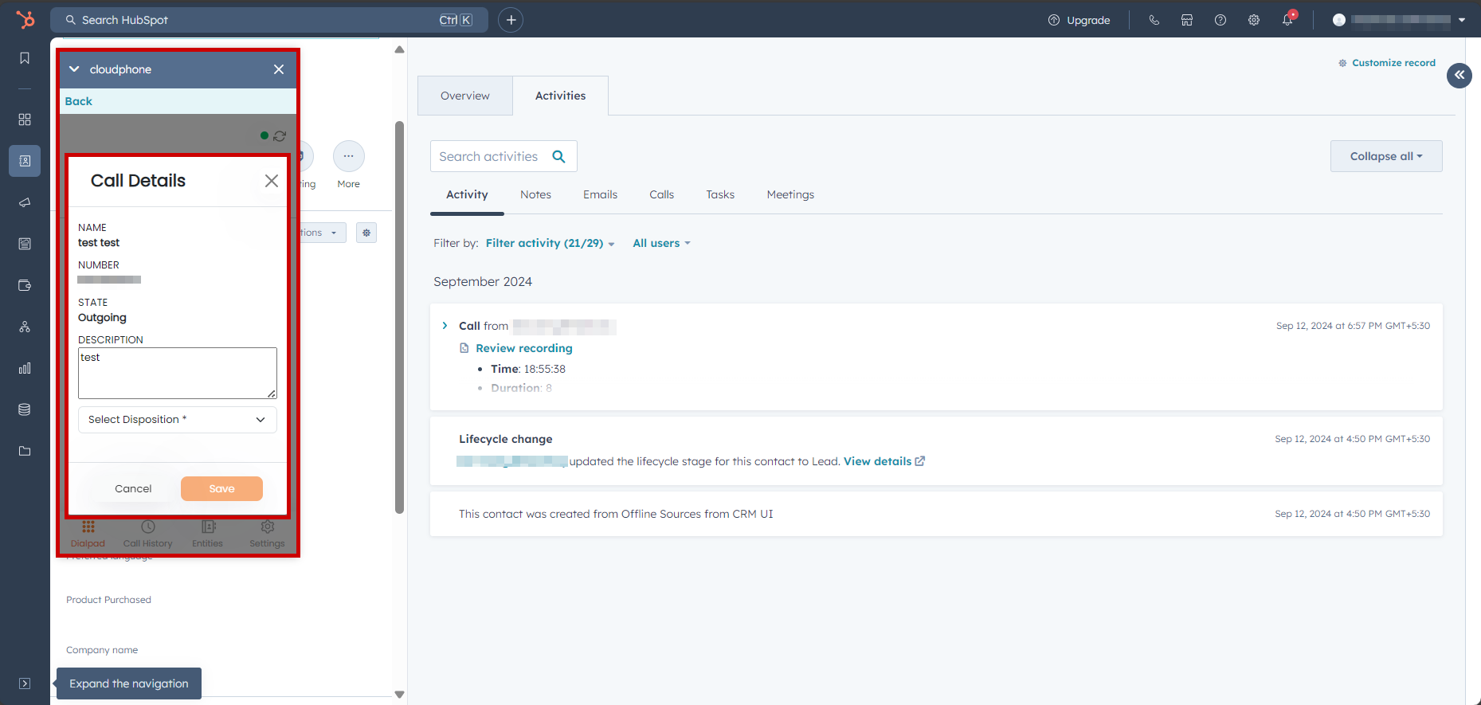Open Settings in cloudphone widget
This screenshot has height=705, width=1481.
tap(267, 534)
